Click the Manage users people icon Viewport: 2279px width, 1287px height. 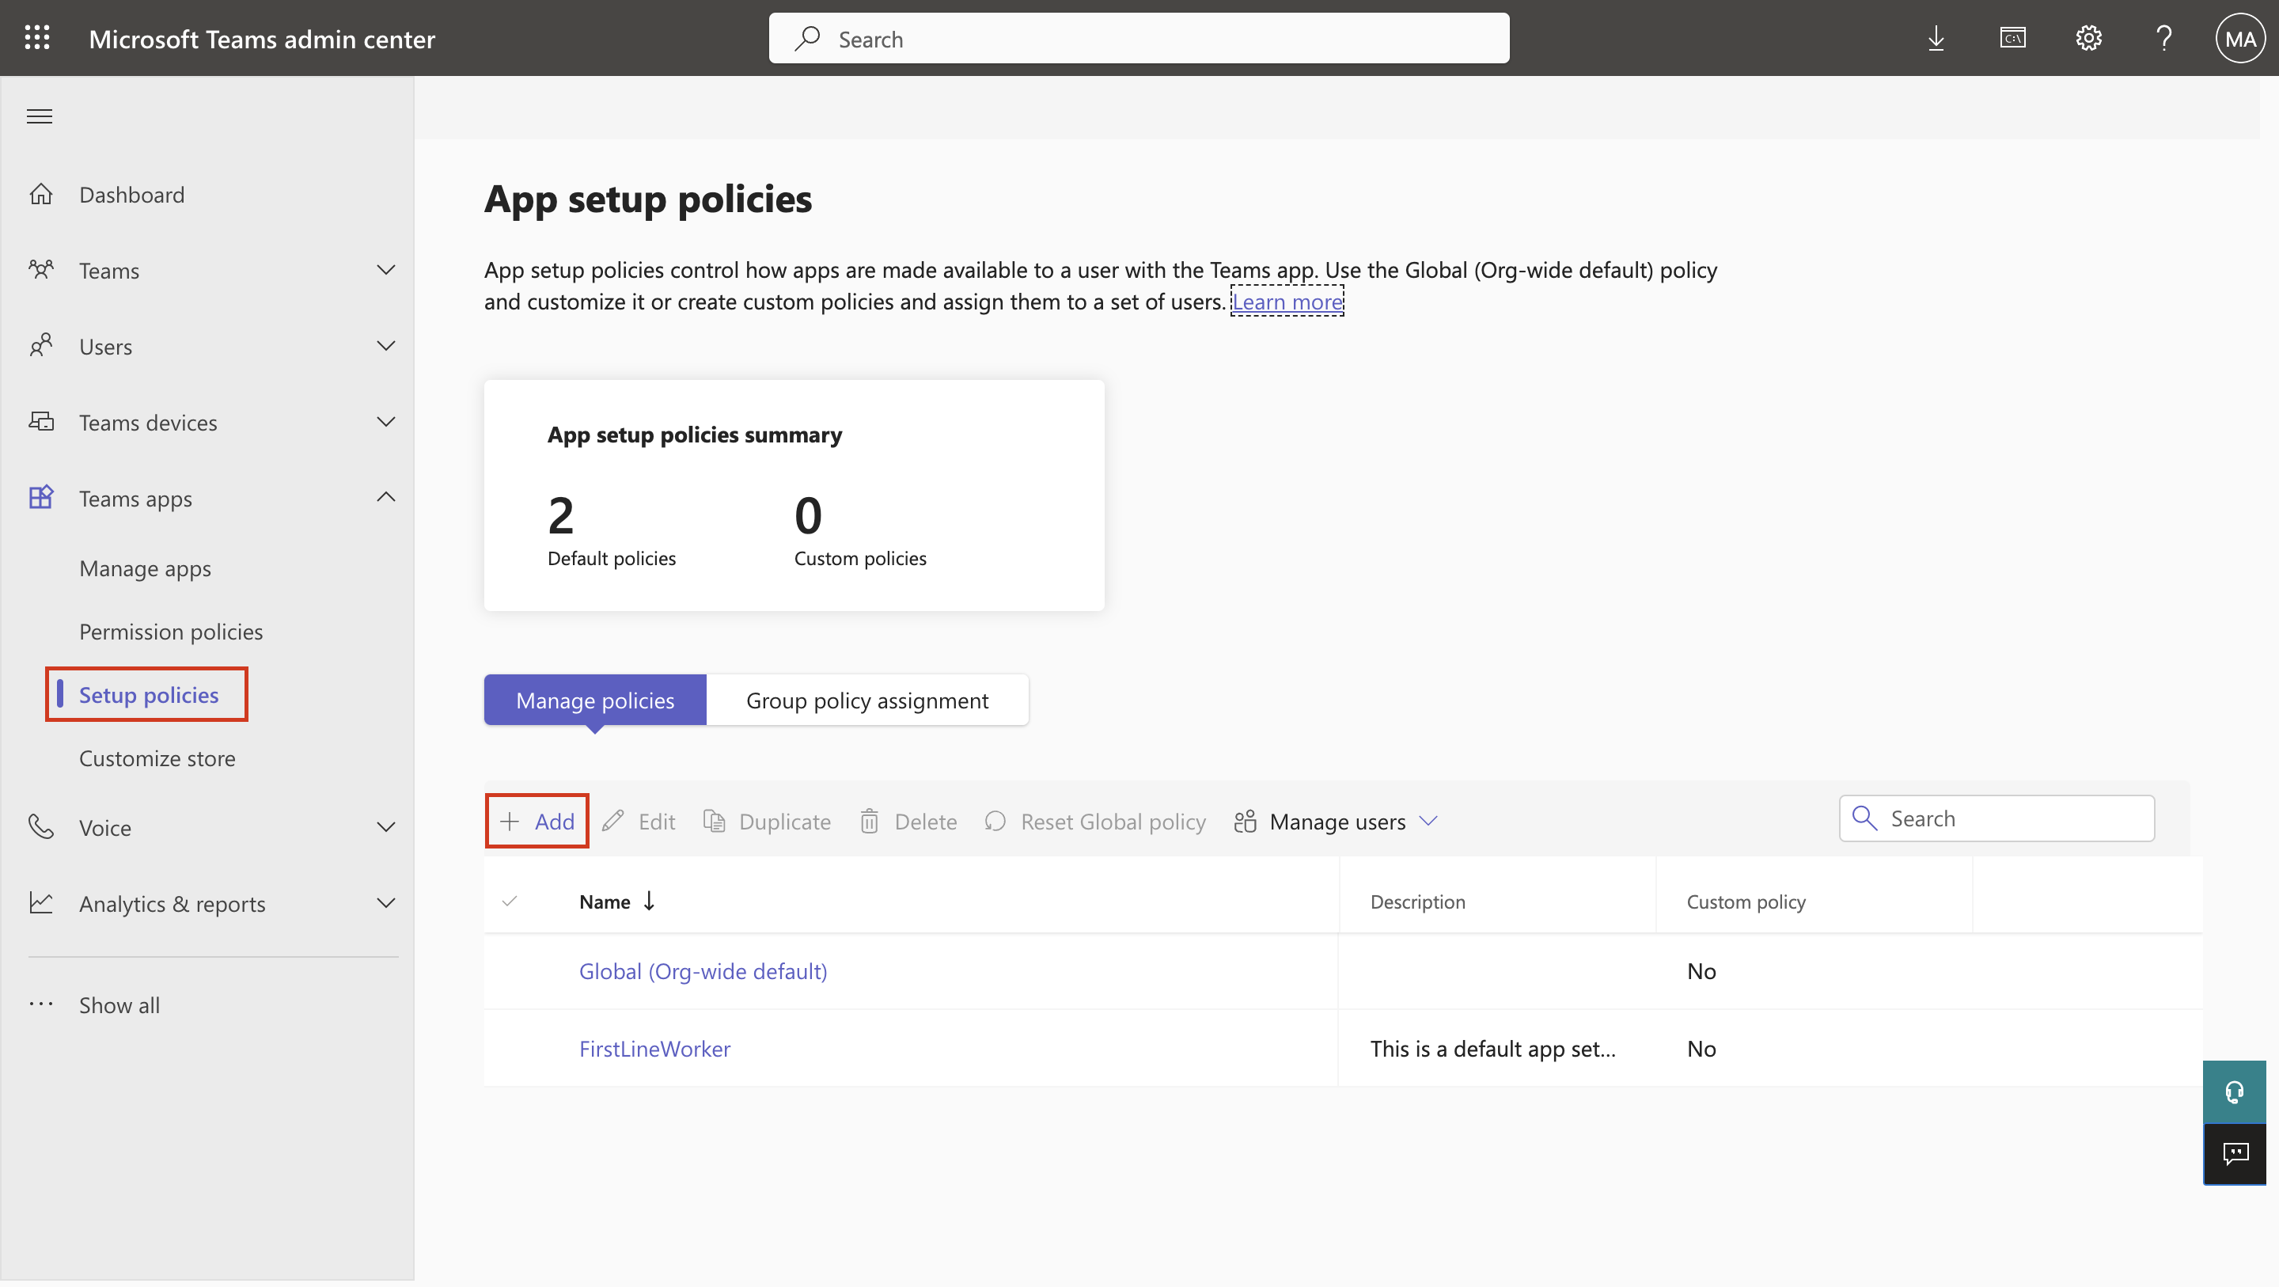point(1245,821)
